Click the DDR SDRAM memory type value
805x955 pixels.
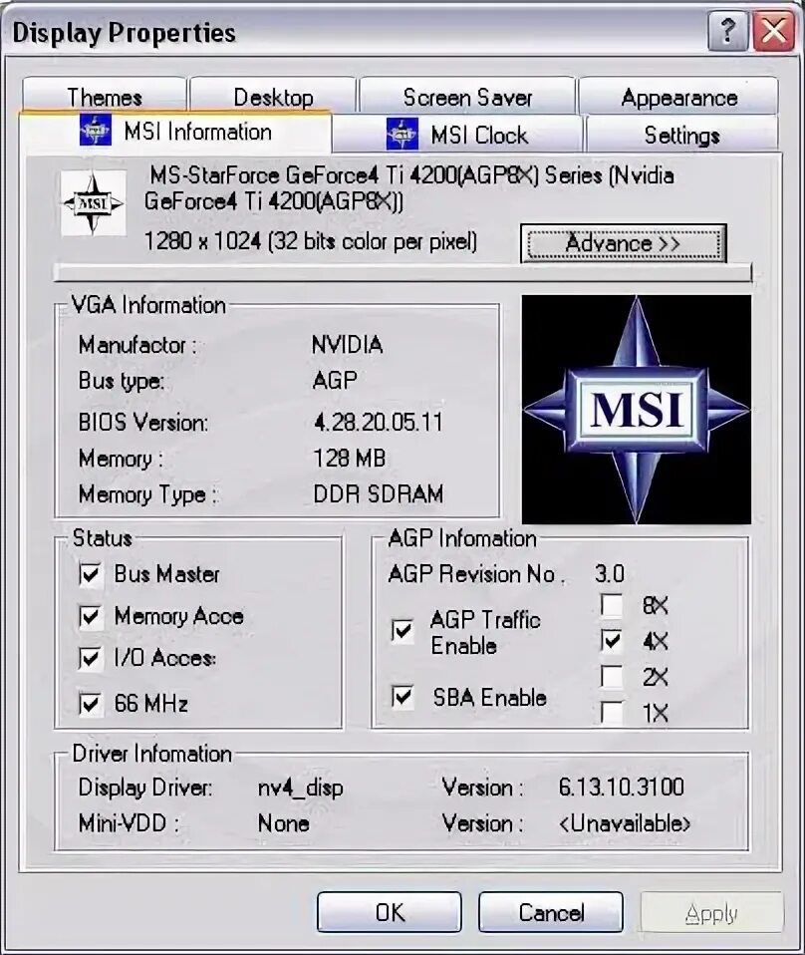click(379, 493)
